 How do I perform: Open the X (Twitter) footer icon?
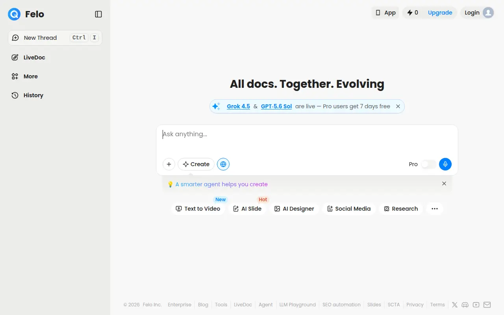455,305
